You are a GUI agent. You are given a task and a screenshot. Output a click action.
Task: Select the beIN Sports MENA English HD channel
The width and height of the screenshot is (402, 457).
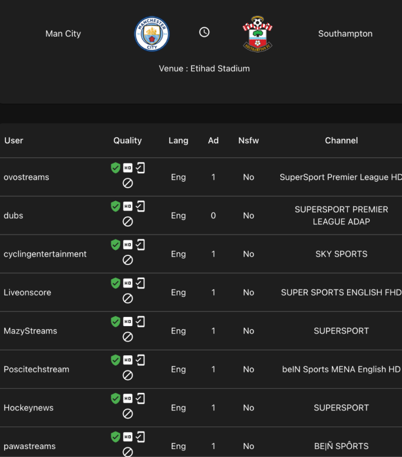(341, 369)
